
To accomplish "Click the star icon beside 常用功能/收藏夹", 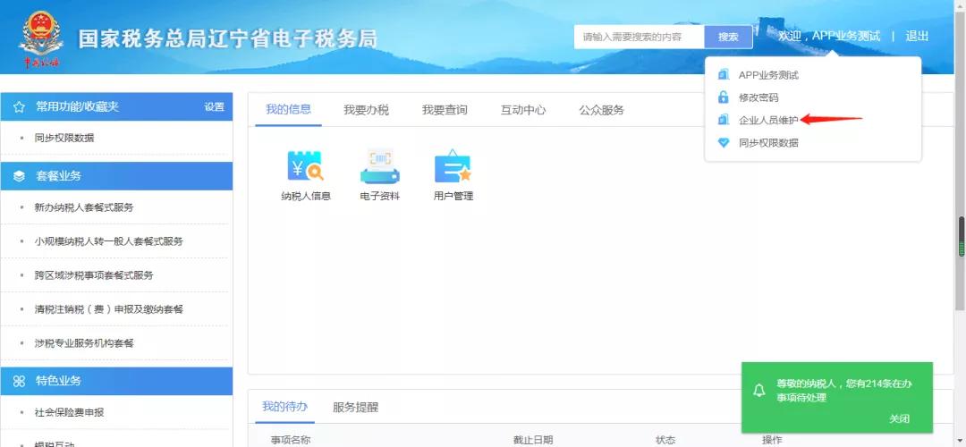I will [19, 107].
